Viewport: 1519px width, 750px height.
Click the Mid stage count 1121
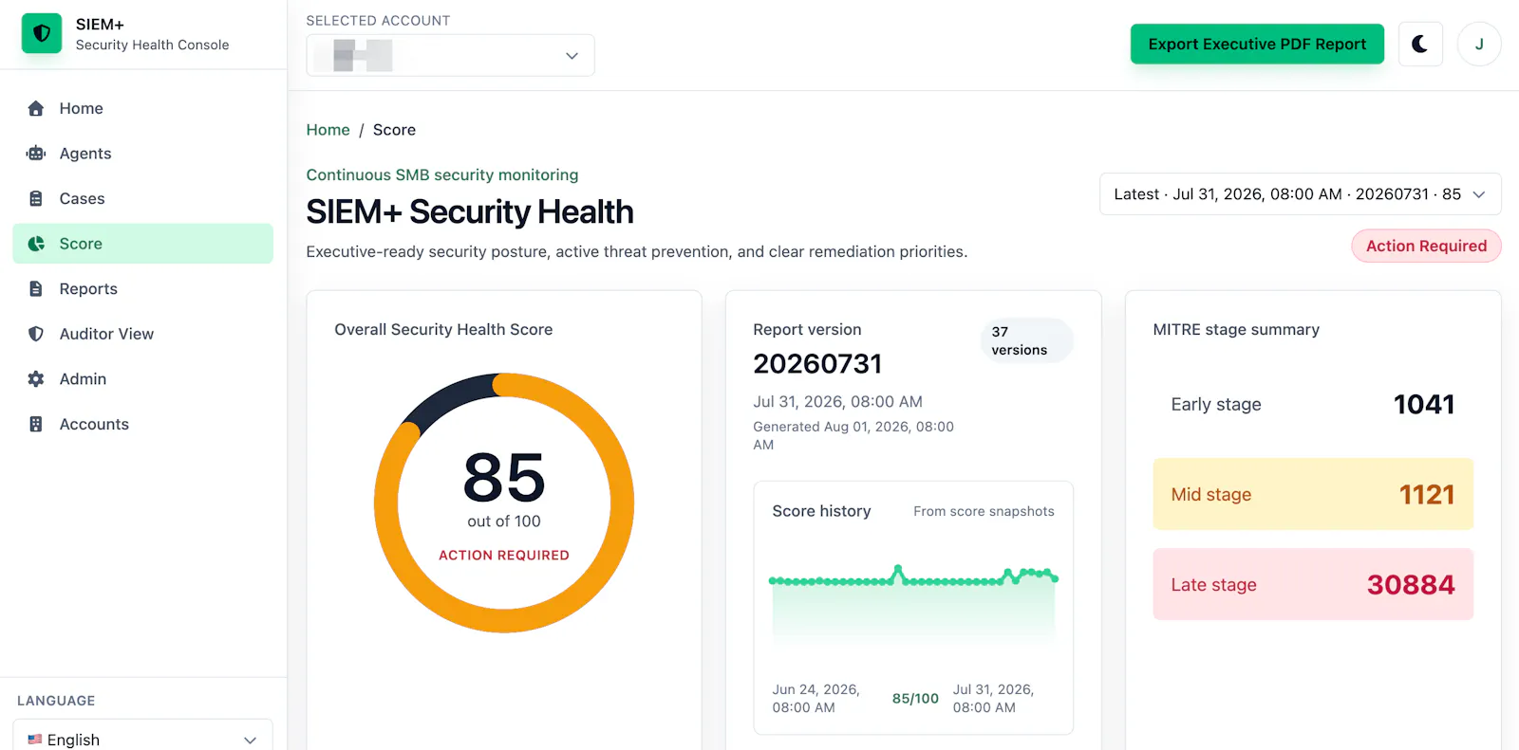1427,495
